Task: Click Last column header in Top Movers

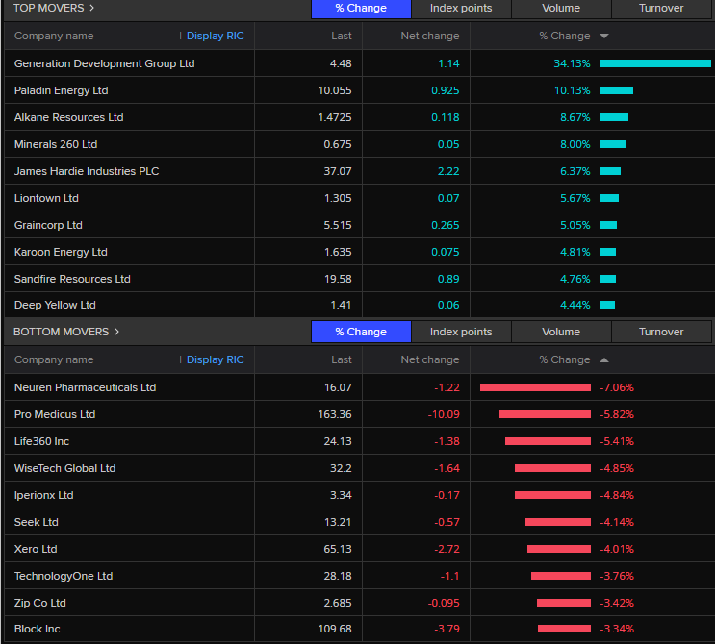Action: (x=342, y=36)
